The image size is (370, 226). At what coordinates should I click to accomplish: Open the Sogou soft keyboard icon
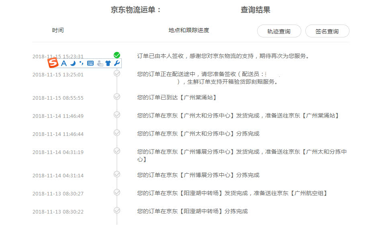90,63
